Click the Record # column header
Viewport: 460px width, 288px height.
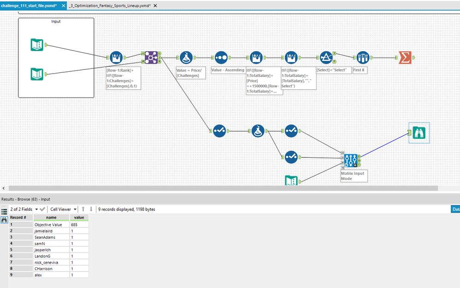pyautogui.click(x=21, y=218)
